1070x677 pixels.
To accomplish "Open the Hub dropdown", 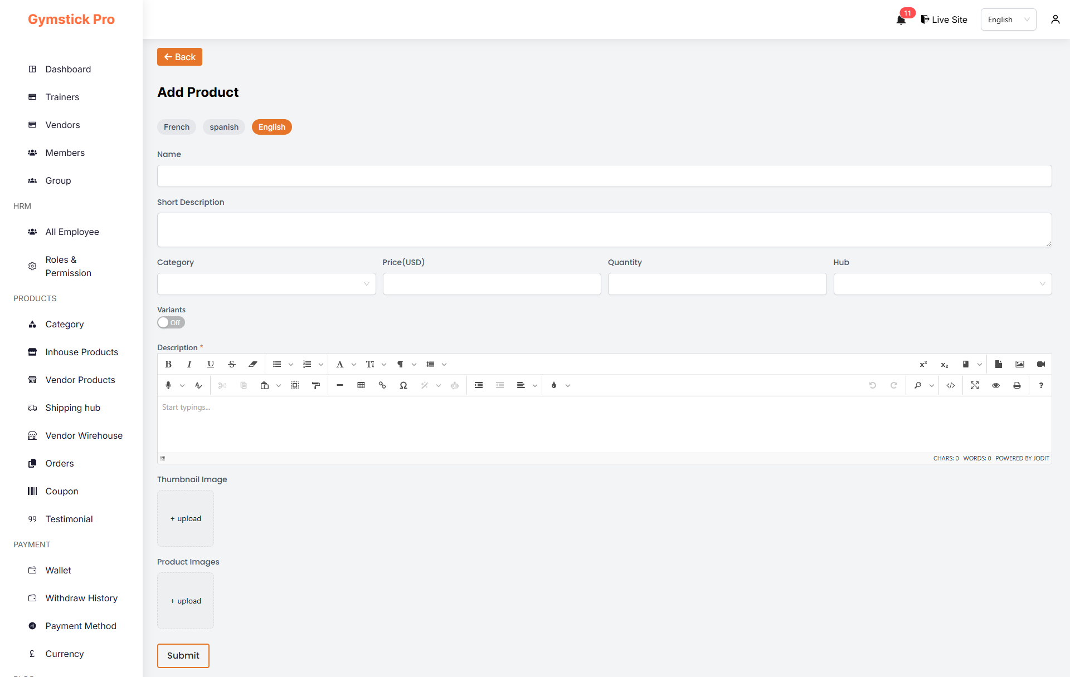I will (942, 284).
